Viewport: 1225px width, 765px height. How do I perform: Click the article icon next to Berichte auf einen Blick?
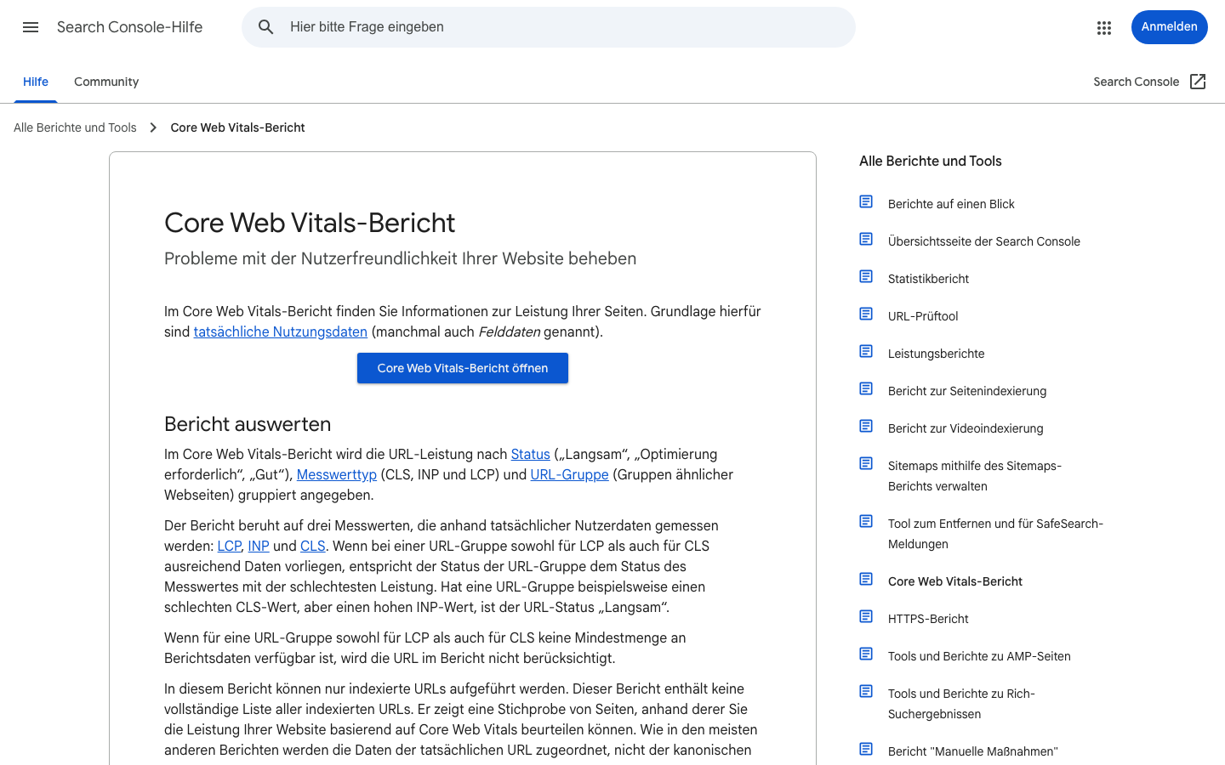(x=866, y=201)
